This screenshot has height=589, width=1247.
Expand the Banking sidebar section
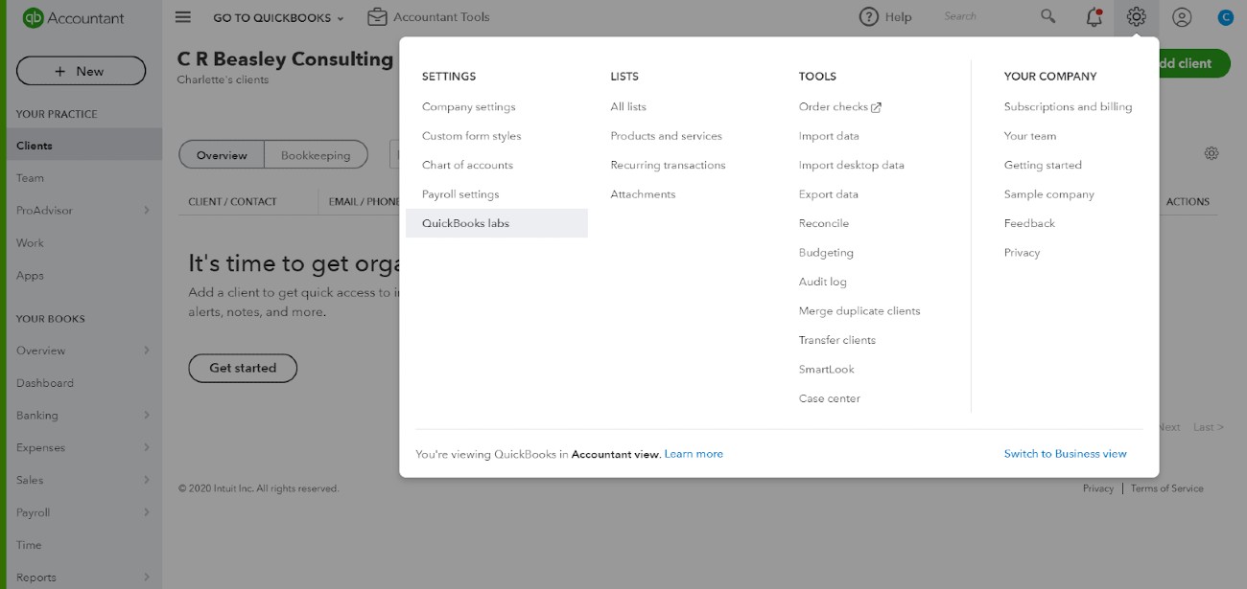(x=81, y=415)
